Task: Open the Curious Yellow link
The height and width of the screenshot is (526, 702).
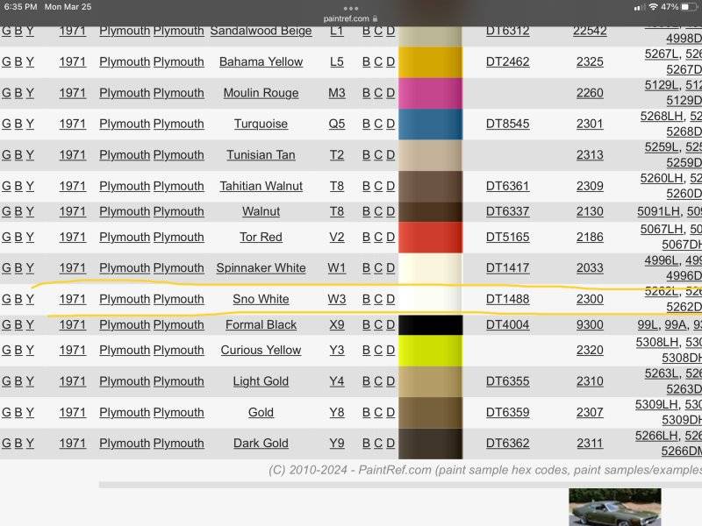Action: click(x=261, y=350)
